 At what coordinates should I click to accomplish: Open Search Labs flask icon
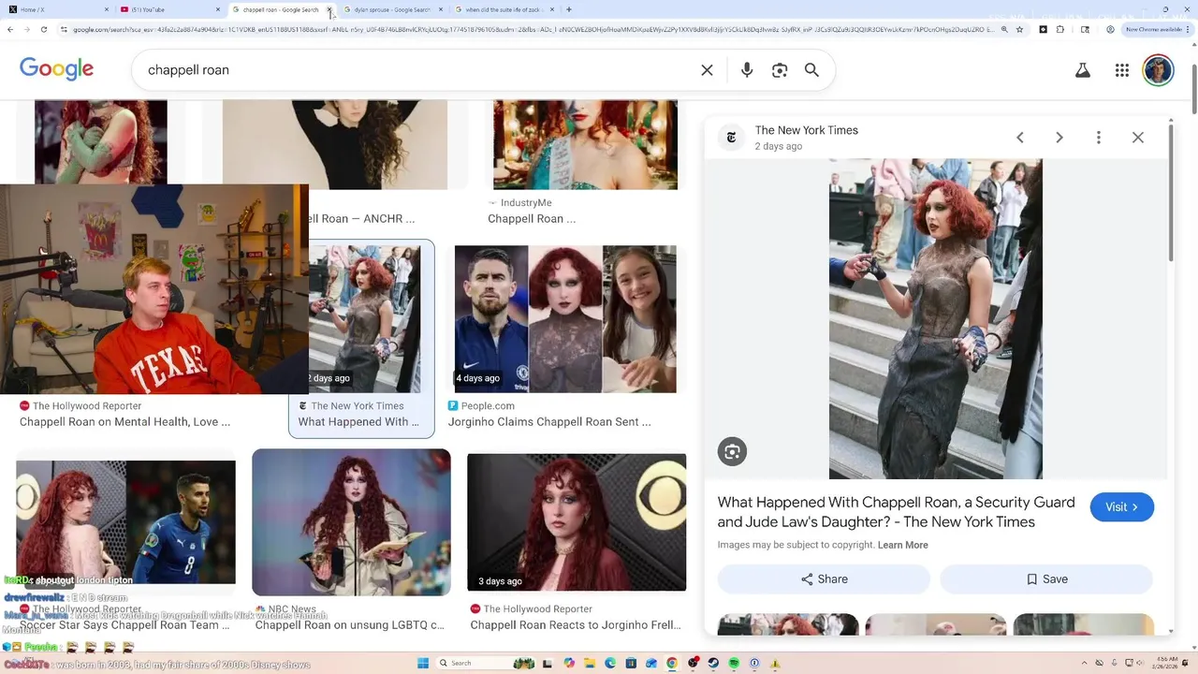coord(1083,70)
